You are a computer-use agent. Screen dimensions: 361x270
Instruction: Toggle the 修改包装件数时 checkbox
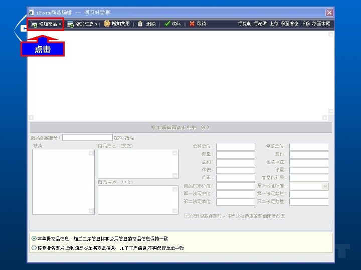(187, 215)
